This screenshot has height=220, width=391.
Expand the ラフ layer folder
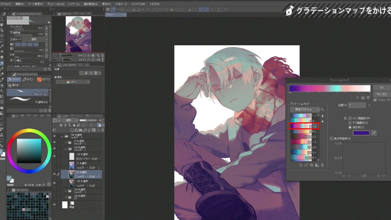pos(66,197)
